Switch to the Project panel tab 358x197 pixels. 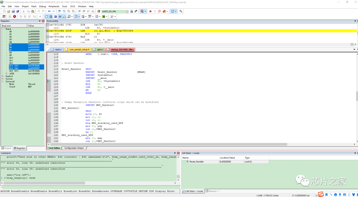[6, 148]
